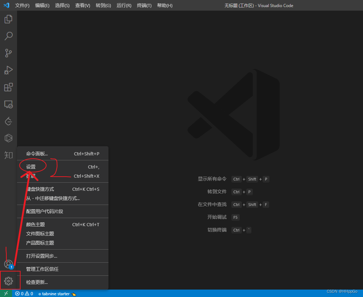The width and height of the screenshot is (363, 297).
Task: Open the Accounts icon with badge
Action: point(9,264)
